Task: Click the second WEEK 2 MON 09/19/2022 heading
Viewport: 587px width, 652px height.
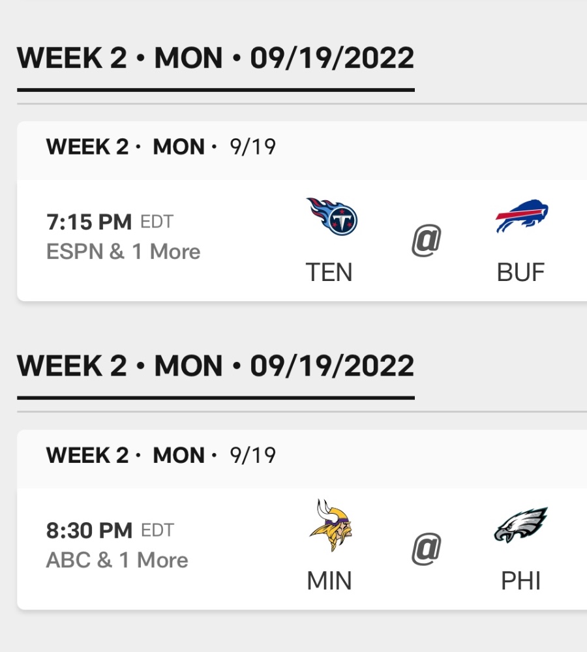Action: coord(215,366)
